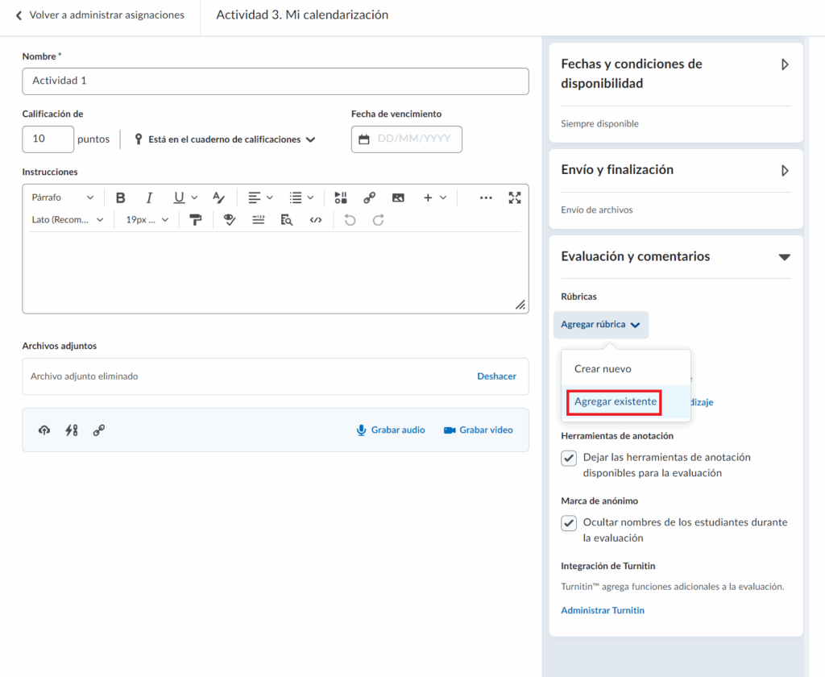
Task: Click the undo icon in the editor
Action: click(350, 220)
